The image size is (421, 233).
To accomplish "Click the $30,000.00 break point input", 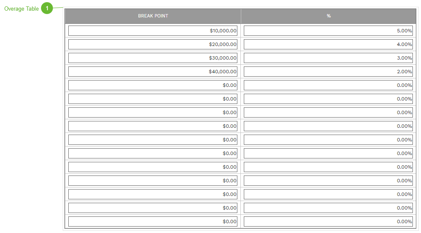I will pos(153,58).
